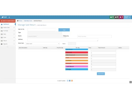
Task: Click the Master Data sidebar icon
Action: (x=2, y=27)
